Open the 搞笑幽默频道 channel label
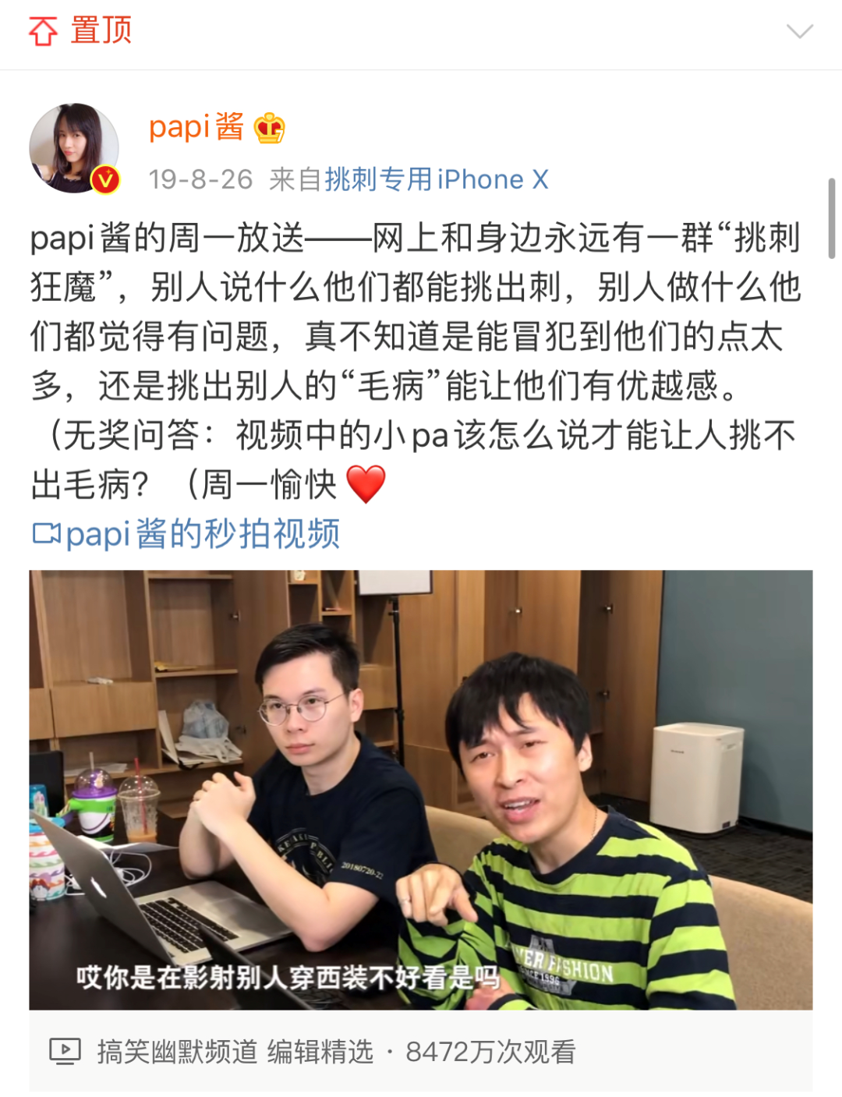This screenshot has height=1097, width=842. coord(177,1052)
